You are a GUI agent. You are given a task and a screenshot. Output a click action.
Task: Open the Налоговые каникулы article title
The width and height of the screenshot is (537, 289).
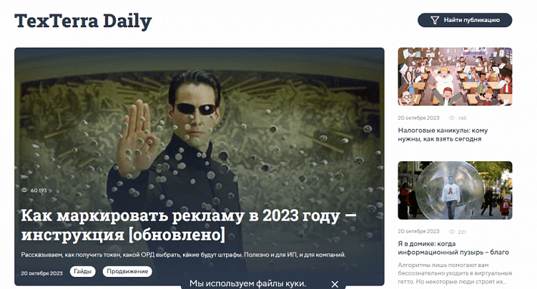click(443, 135)
